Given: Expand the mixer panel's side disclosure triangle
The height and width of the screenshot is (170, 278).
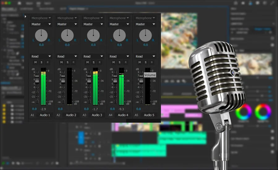Looking at the screenshot, I should [25, 16].
